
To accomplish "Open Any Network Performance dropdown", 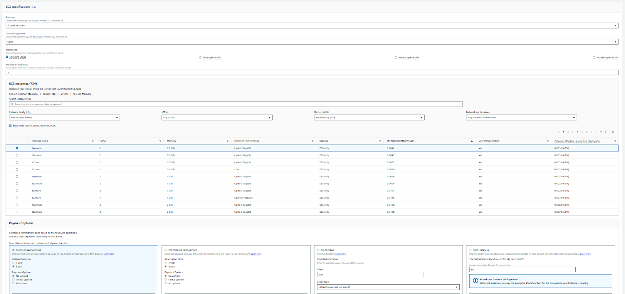I will (x=521, y=118).
